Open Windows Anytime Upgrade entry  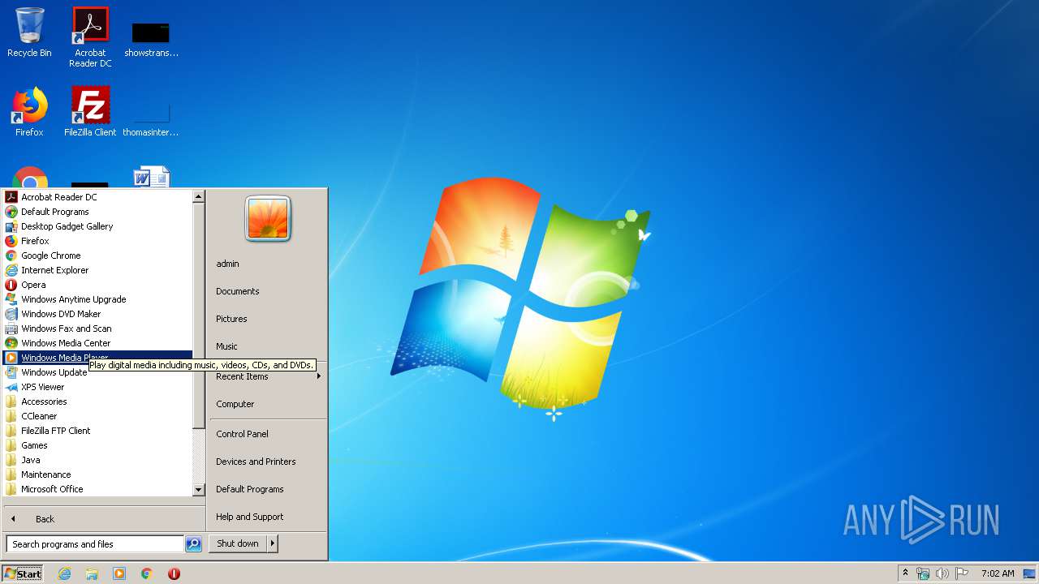(98, 299)
